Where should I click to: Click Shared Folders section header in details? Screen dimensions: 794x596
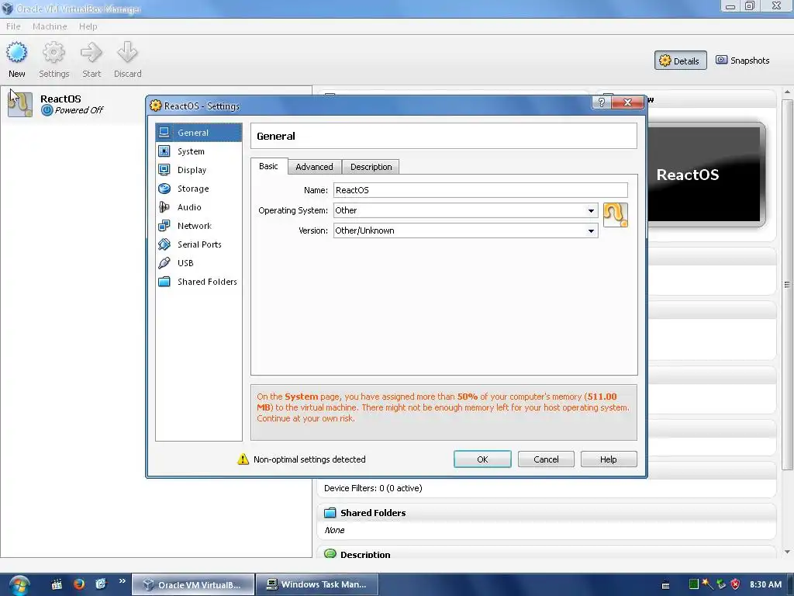(373, 513)
